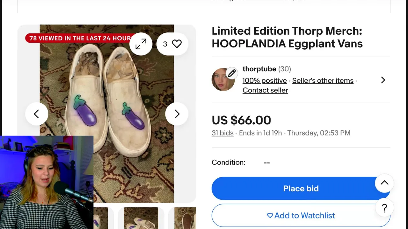Go to the previous product photo
Image resolution: width=408 pixels, height=229 pixels.
click(36, 114)
